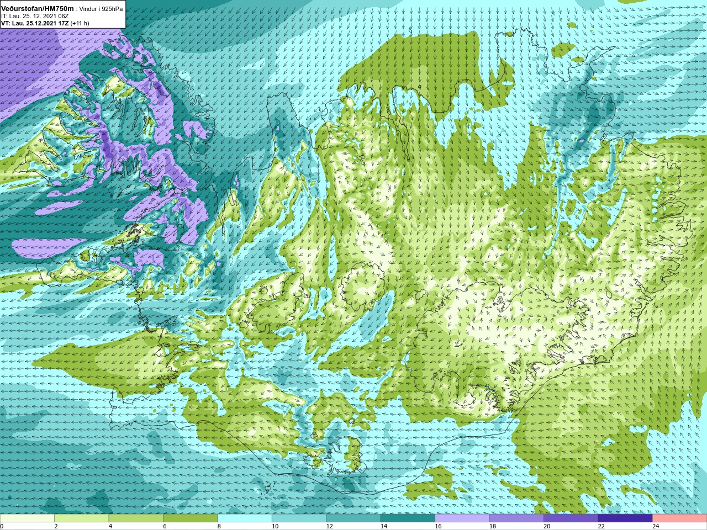Click the legend value '18'
This screenshot has height=530, width=707.
point(493,526)
